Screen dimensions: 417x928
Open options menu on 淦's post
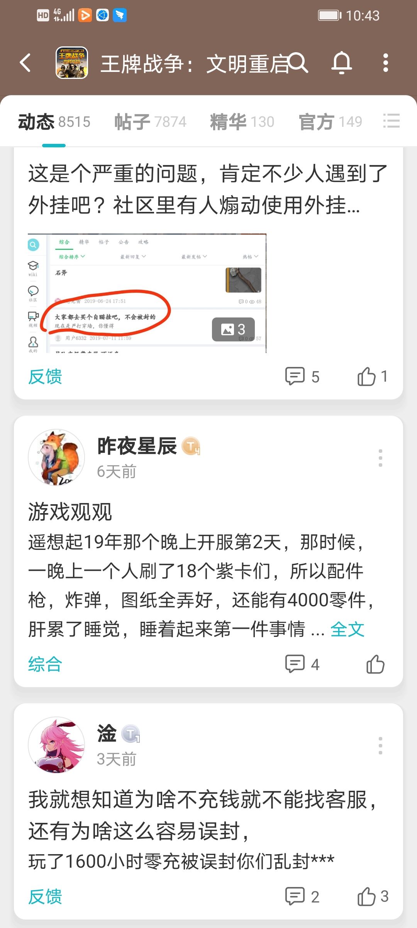point(380,745)
